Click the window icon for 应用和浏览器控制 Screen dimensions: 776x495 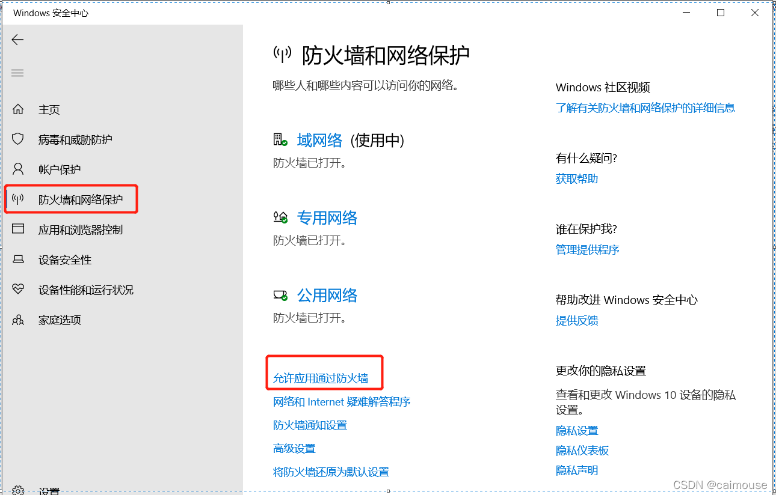pyautogui.click(x=18, y=229)
